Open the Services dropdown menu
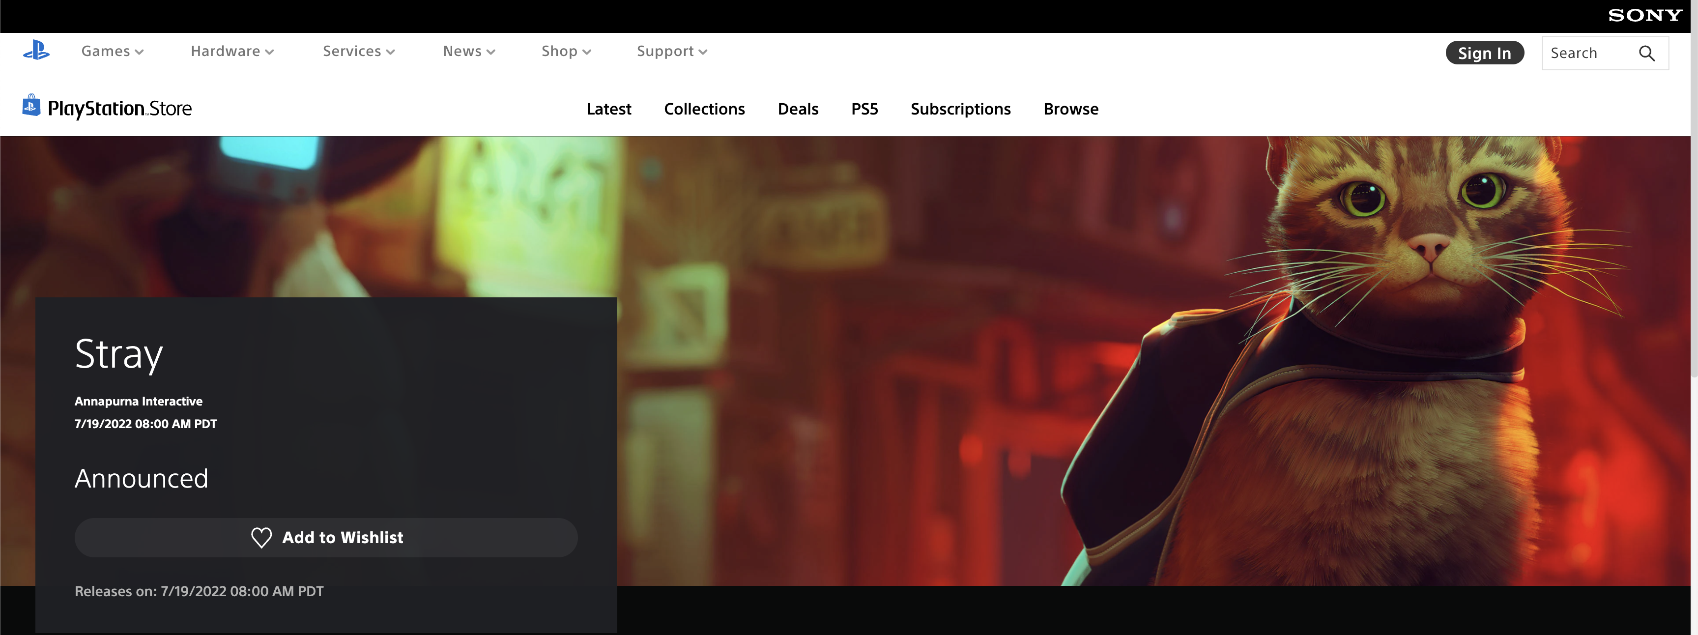This screenshot has height=635, width=1698. [x=359, y=52]
